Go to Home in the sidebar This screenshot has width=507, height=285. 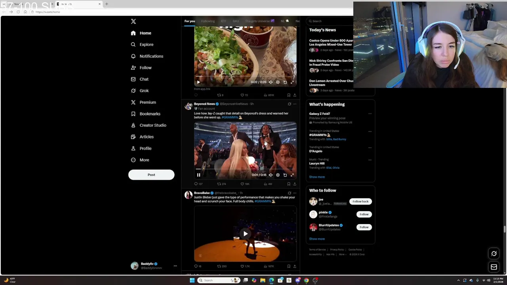point(141,33)
